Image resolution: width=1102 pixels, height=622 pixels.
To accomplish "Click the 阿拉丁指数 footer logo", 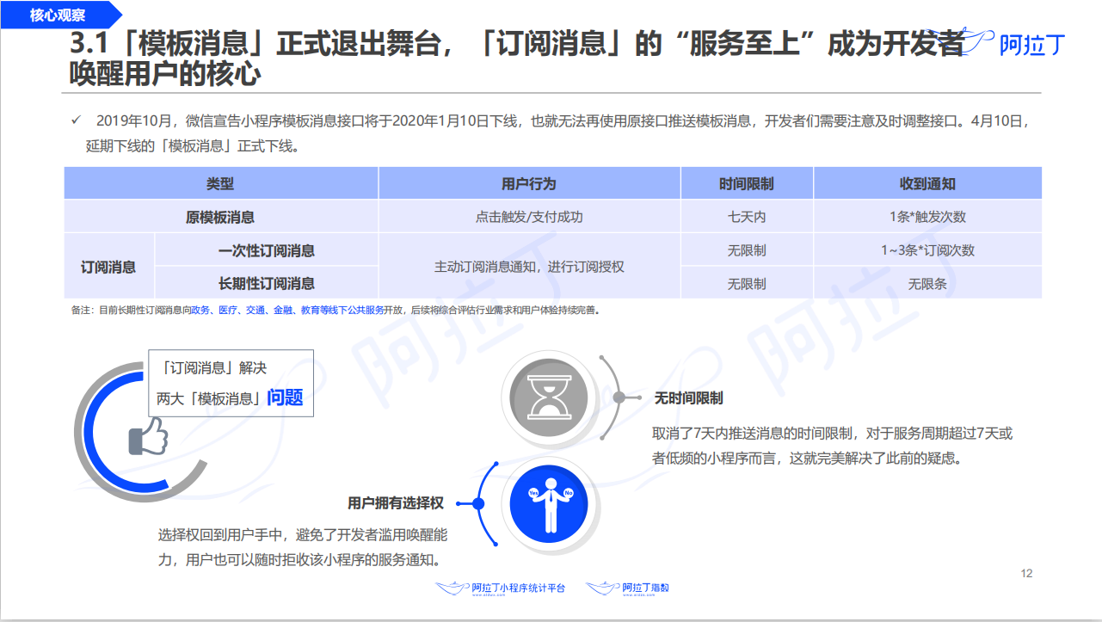I will pos(628,588).
